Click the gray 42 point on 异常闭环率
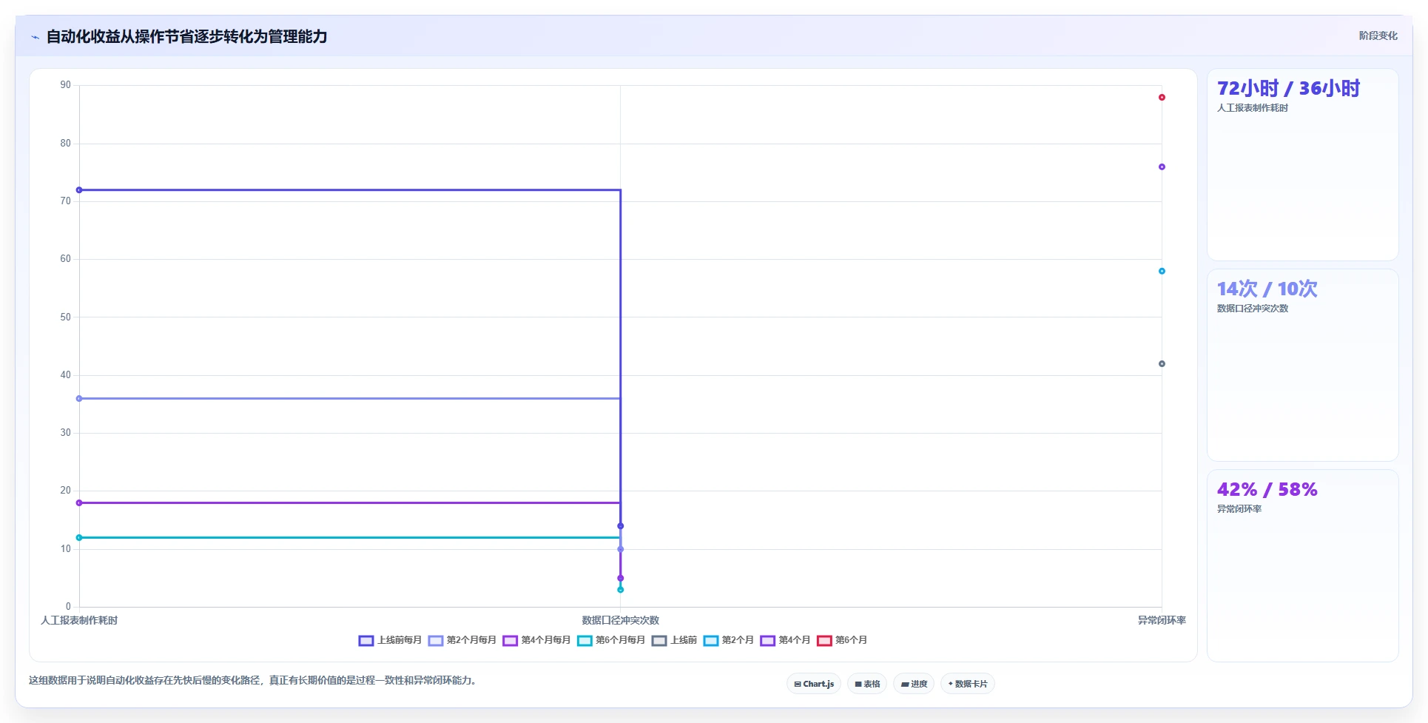The height and width of the screenshot is (723, 1428). [1162, 364]
